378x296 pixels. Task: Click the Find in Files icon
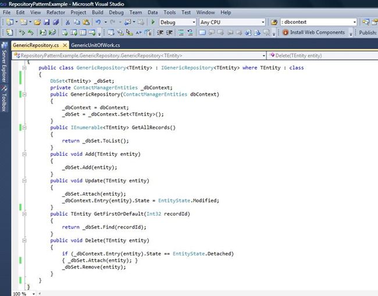[x=274, y=22]
